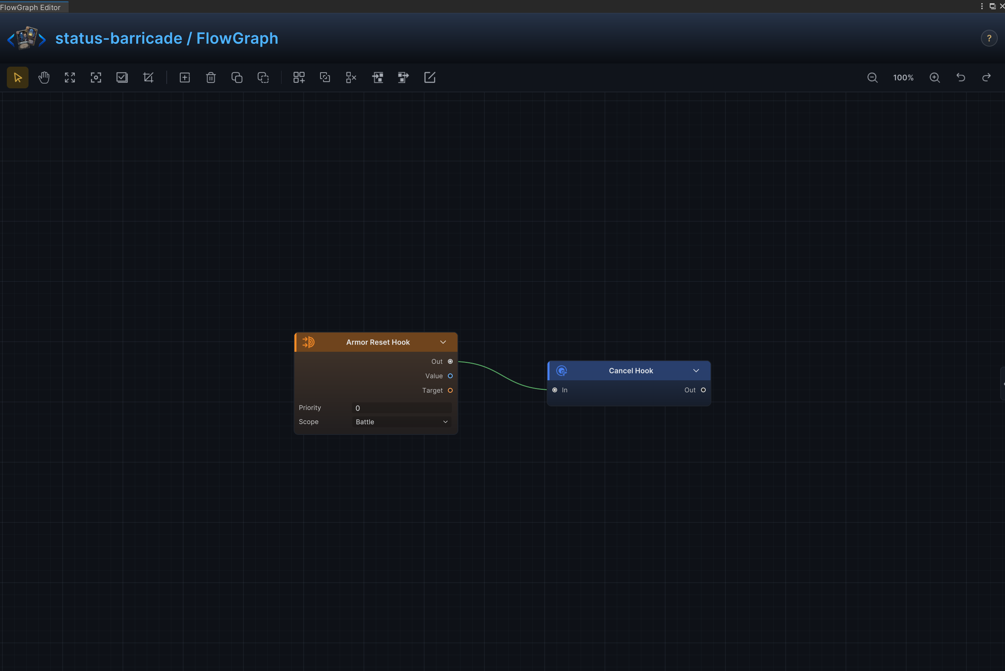Open the Scope dropdown showing Battle
The width and height of the screenshot is (1005, 671).
tap(402, 422)
